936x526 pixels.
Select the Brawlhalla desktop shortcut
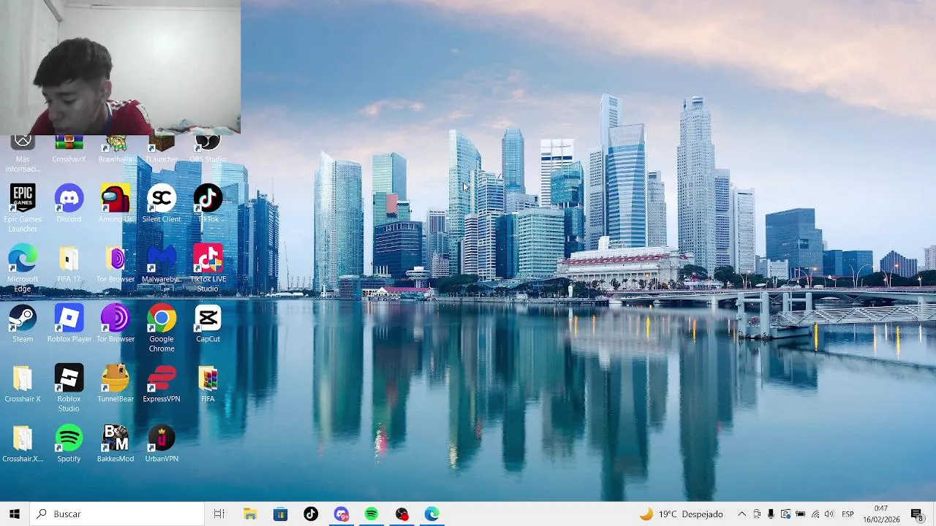click(116, 148)
